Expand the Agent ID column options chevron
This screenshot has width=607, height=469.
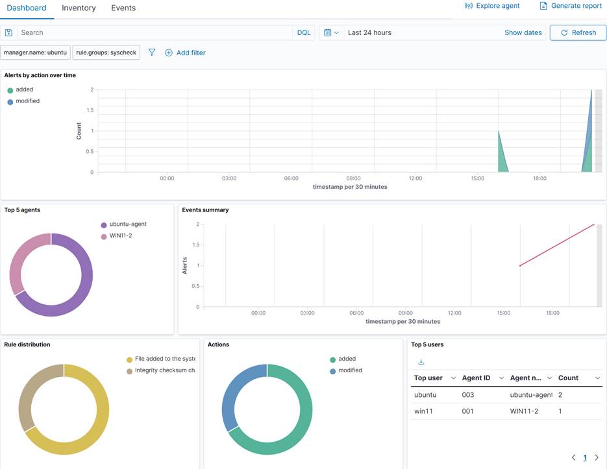(502, 378)
